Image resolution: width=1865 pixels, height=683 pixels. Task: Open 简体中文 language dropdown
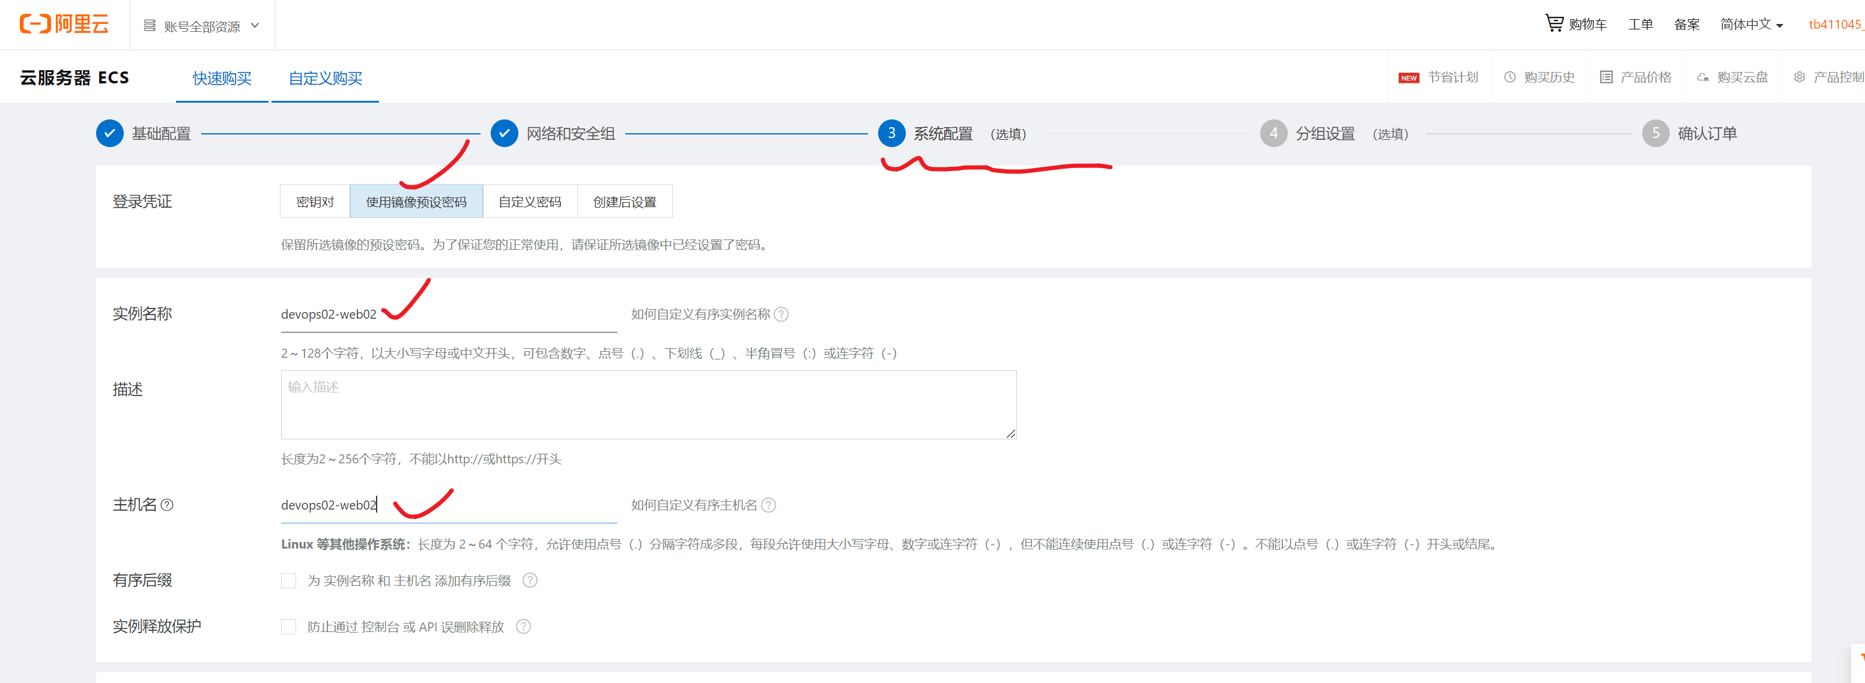[x=1751, y=25]
